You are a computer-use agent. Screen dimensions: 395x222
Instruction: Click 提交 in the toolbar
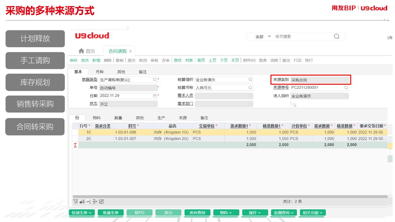[x=132, y=60]
